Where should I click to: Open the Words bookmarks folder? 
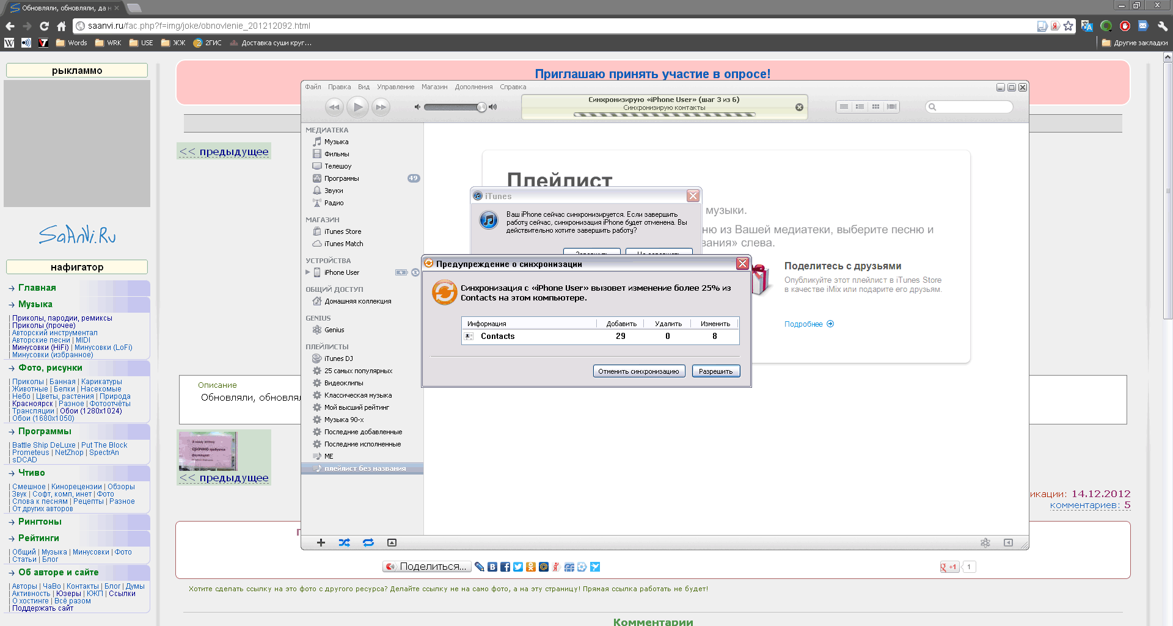coord(71,43)
